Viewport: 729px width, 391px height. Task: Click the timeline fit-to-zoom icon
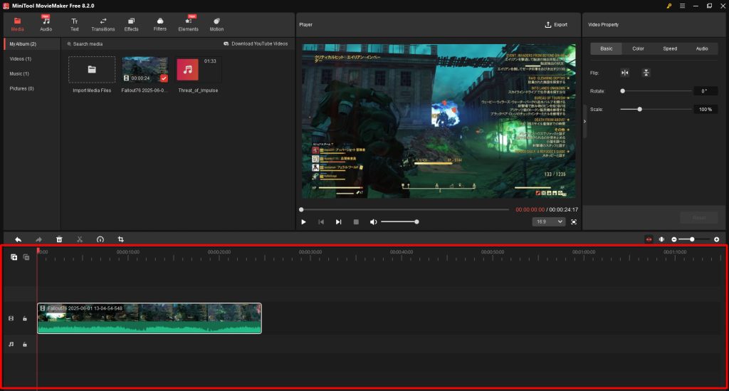(x=661, y=239)
